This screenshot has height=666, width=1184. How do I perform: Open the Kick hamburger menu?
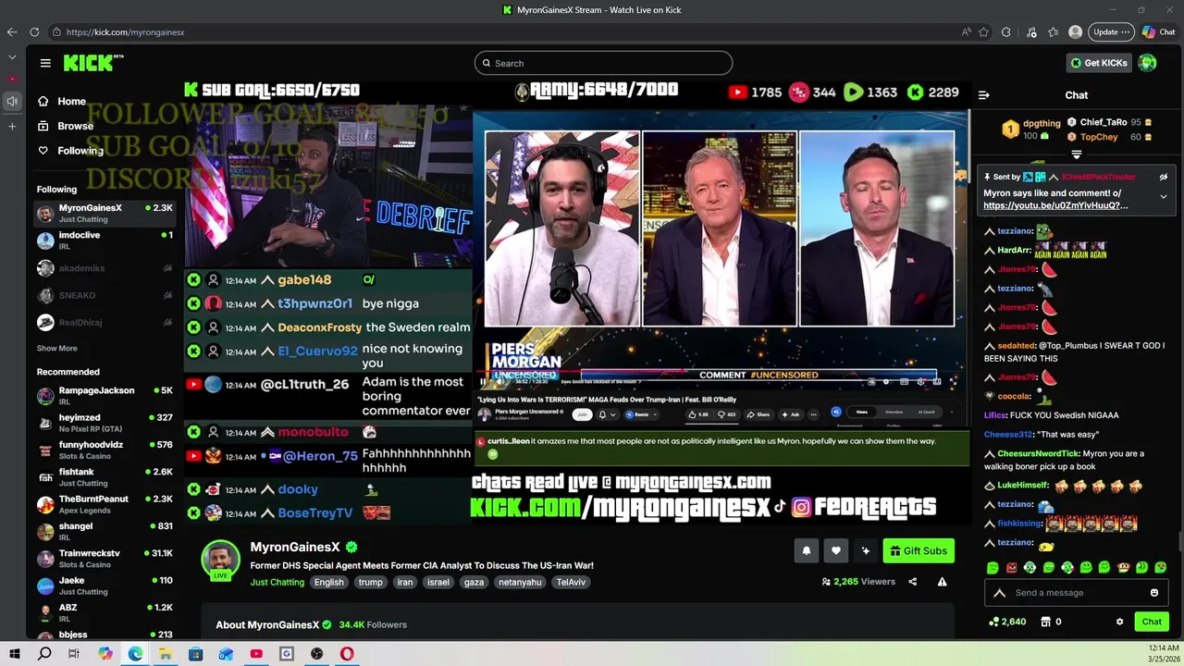45,63
